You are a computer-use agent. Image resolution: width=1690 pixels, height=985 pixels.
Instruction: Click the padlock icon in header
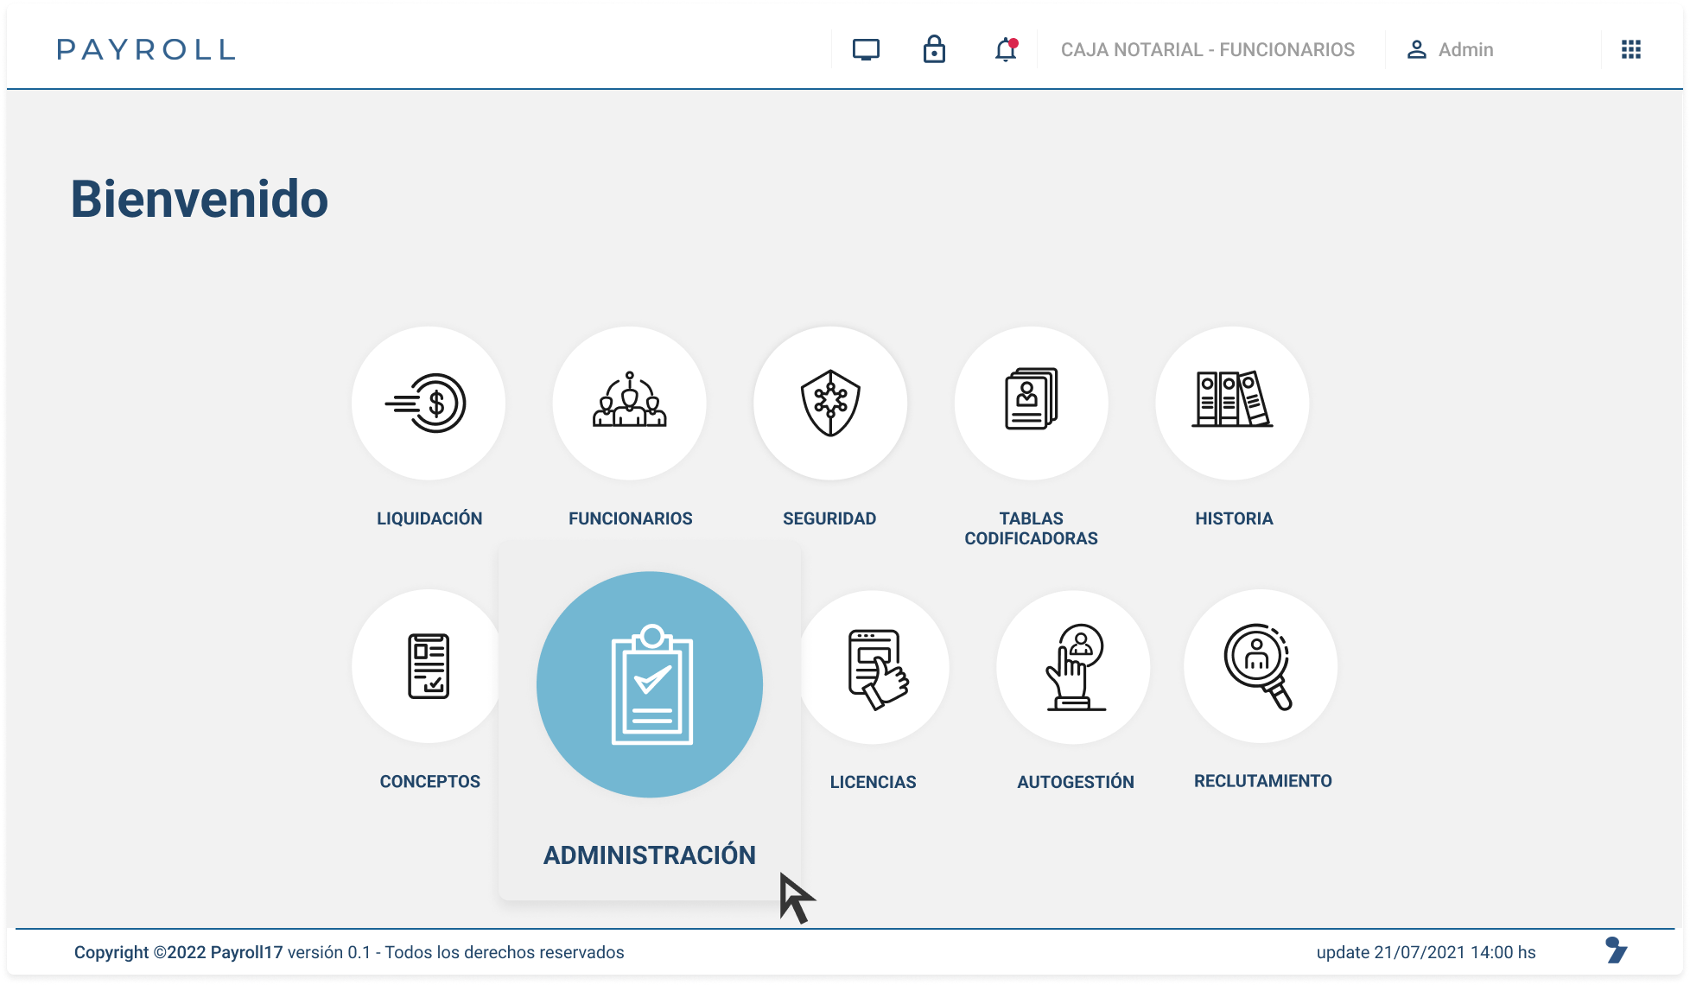(934, 50)
